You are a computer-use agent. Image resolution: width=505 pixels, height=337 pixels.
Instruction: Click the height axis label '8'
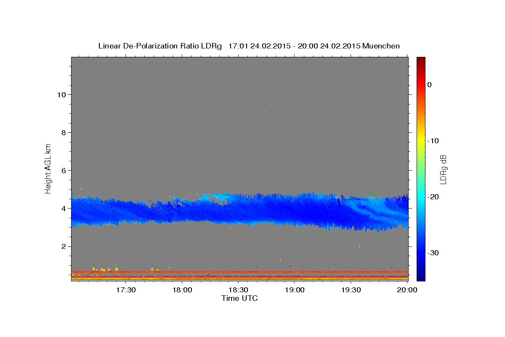64,132
